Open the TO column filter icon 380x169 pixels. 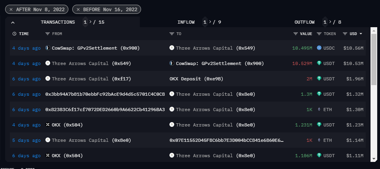point(172,34)
